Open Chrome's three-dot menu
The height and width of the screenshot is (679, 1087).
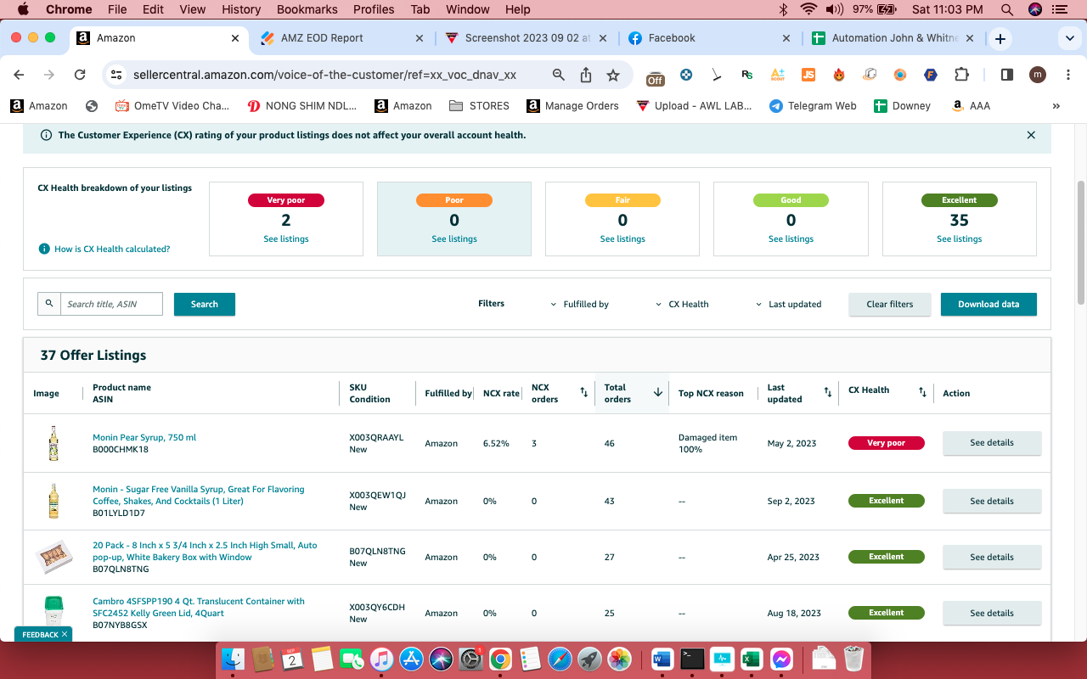coord(1067,75)
